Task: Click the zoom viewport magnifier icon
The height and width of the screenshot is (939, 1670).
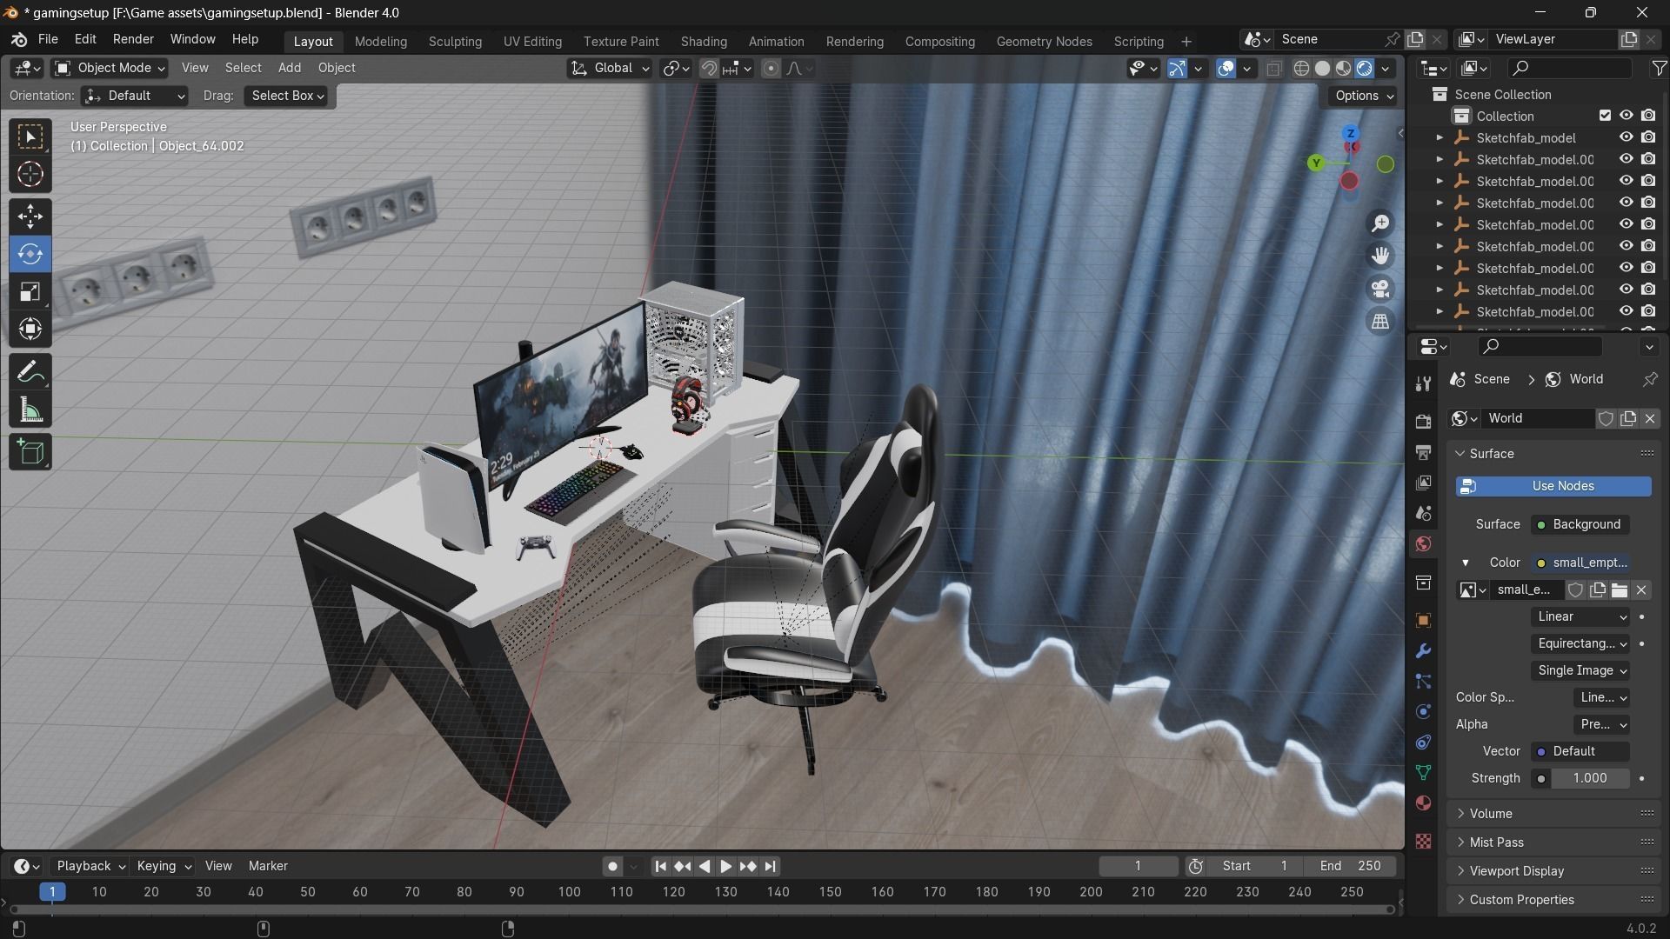Action: coord(1380,223)
